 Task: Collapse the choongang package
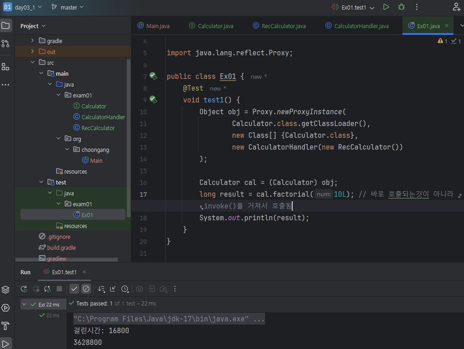coord(67,150)
